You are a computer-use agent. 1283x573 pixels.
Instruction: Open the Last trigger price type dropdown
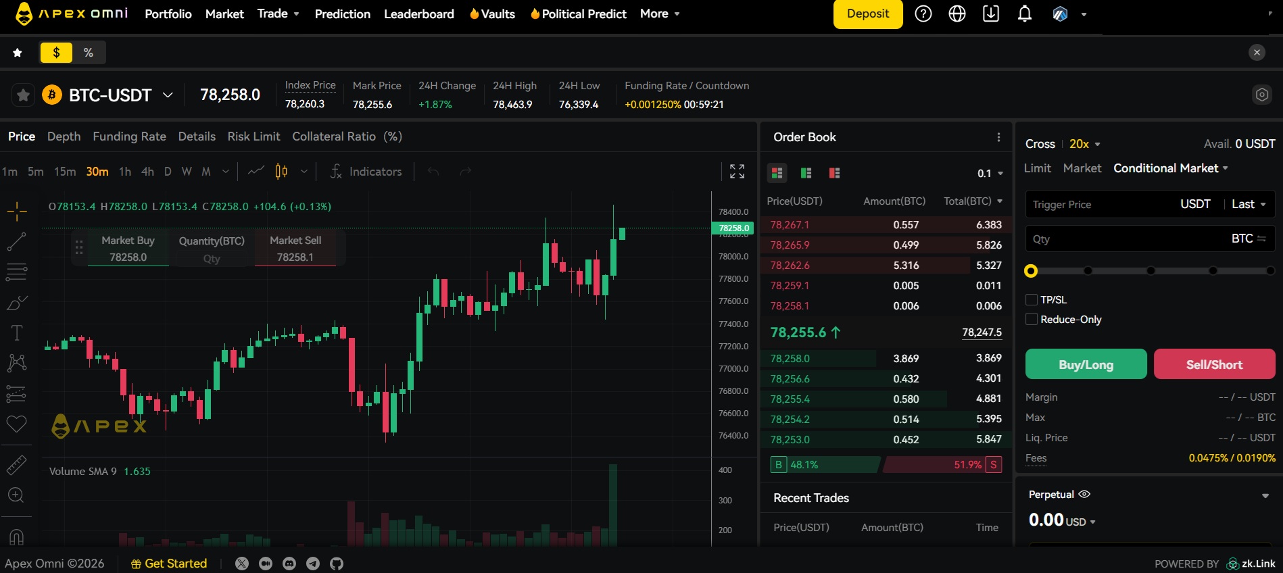pos(1249,204)
